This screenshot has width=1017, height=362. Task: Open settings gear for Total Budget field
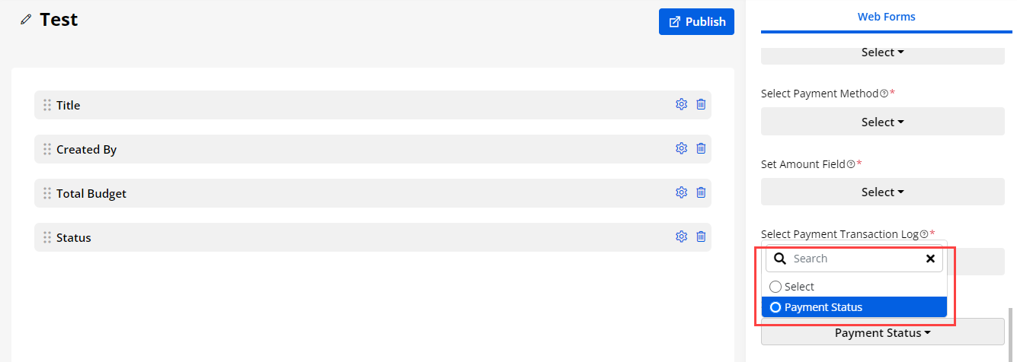681,193
